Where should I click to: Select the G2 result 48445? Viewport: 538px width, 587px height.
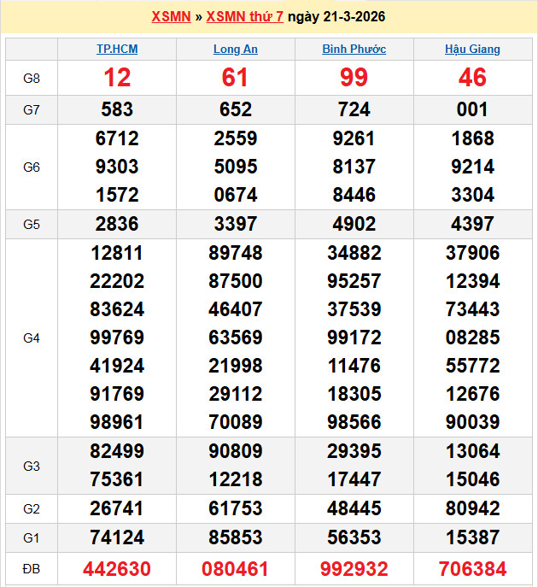[354, 509]
